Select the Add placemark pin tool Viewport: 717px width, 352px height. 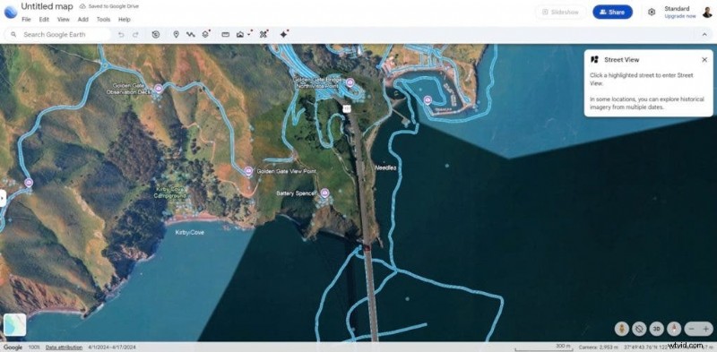pos(176,34)
